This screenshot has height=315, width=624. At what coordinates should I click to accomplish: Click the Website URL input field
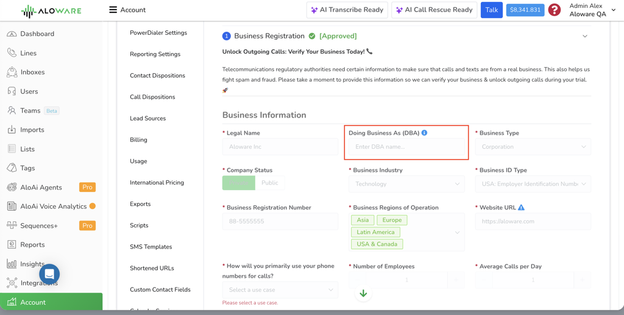click(533, 221)
